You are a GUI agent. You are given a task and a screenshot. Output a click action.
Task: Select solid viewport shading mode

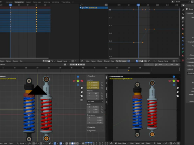pos(72,143)
